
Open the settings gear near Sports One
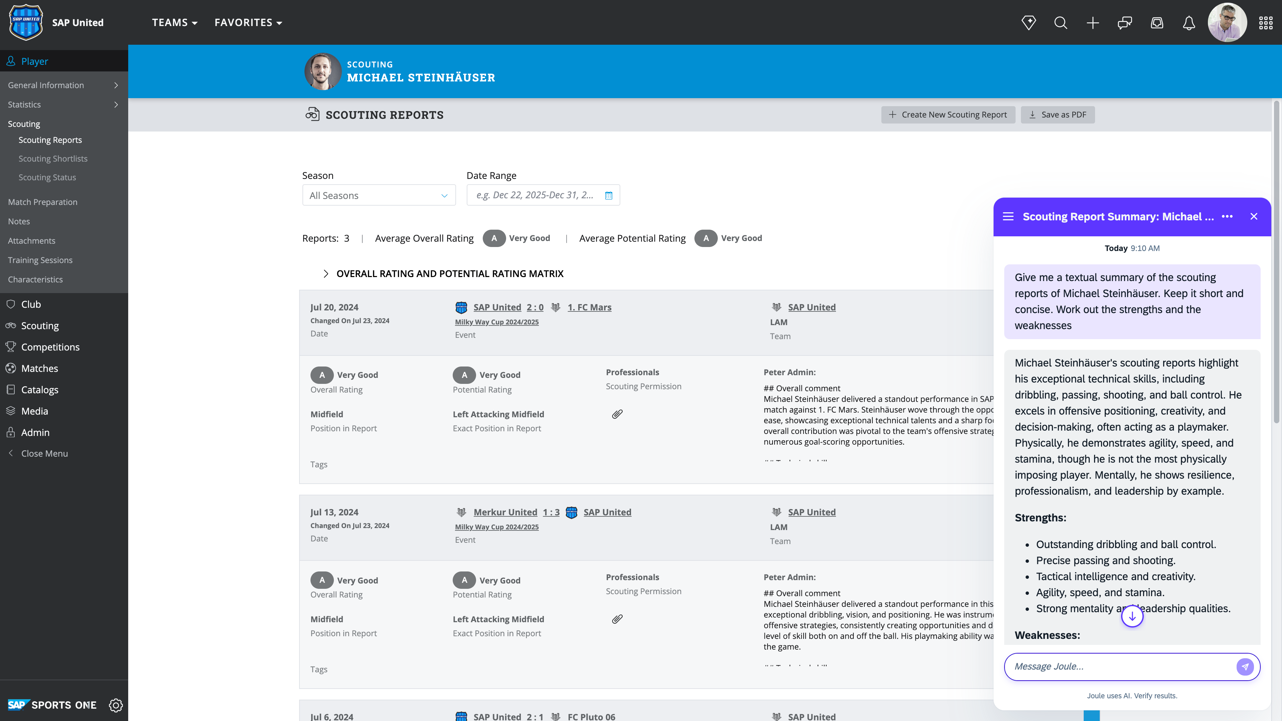click(x=116, y=705)
